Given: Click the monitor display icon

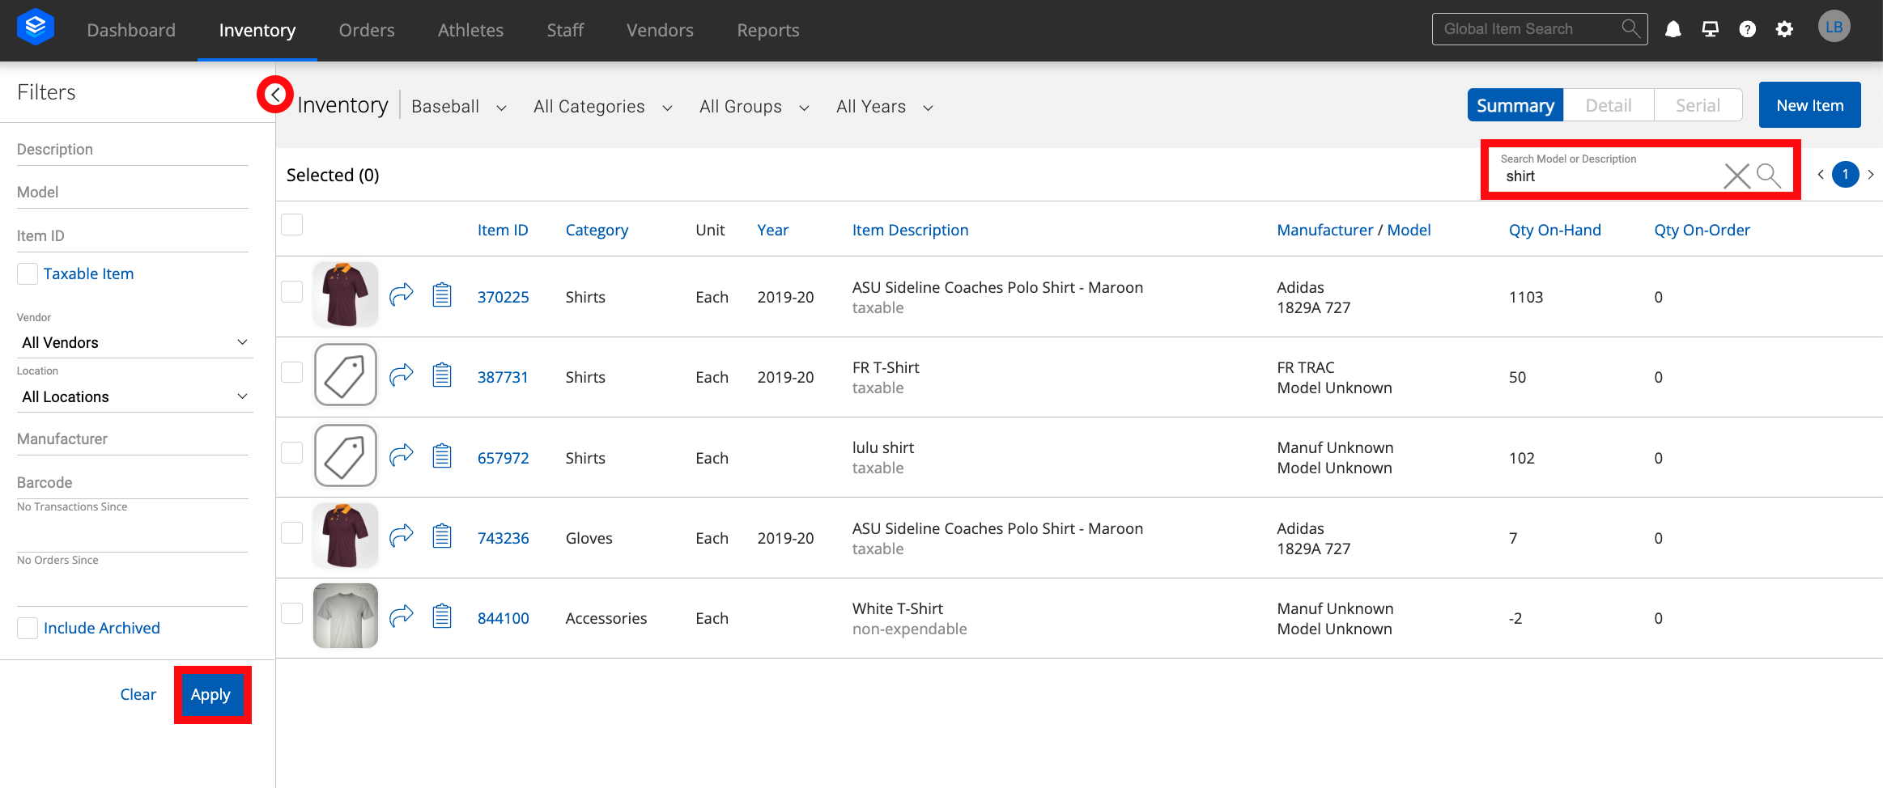Looking at the screenshot, I should [1710, 29].
